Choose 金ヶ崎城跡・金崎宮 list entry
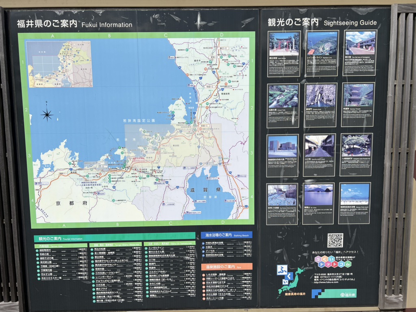The width and height of the screenshot is (416, 312). click(x=117, y=253)
